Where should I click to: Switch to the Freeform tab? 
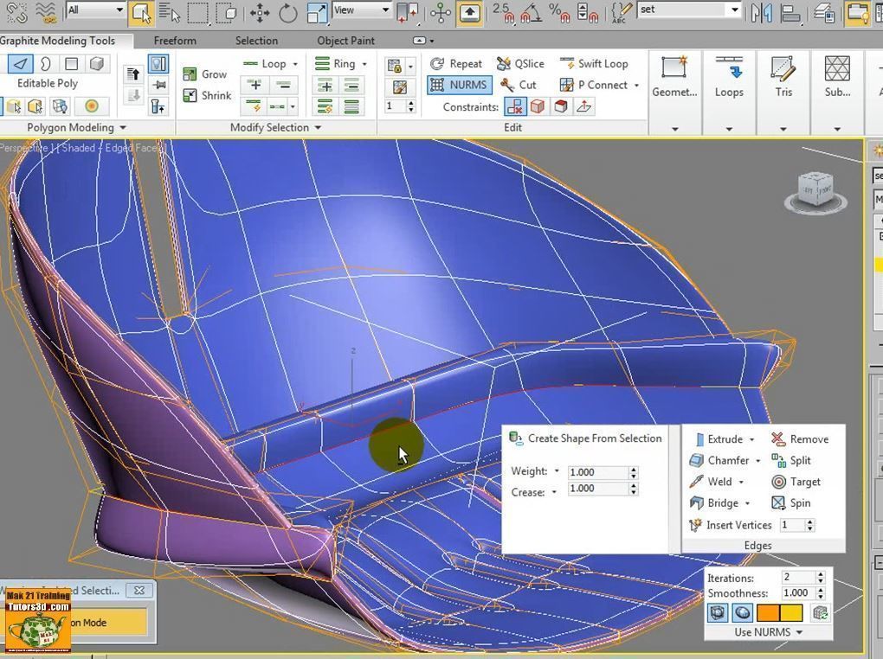(x=175, y=41)
